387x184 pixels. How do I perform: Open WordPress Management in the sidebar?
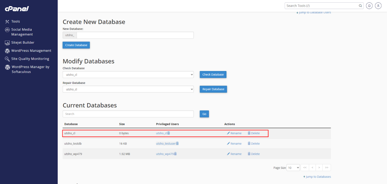click(x=31, y=51)
